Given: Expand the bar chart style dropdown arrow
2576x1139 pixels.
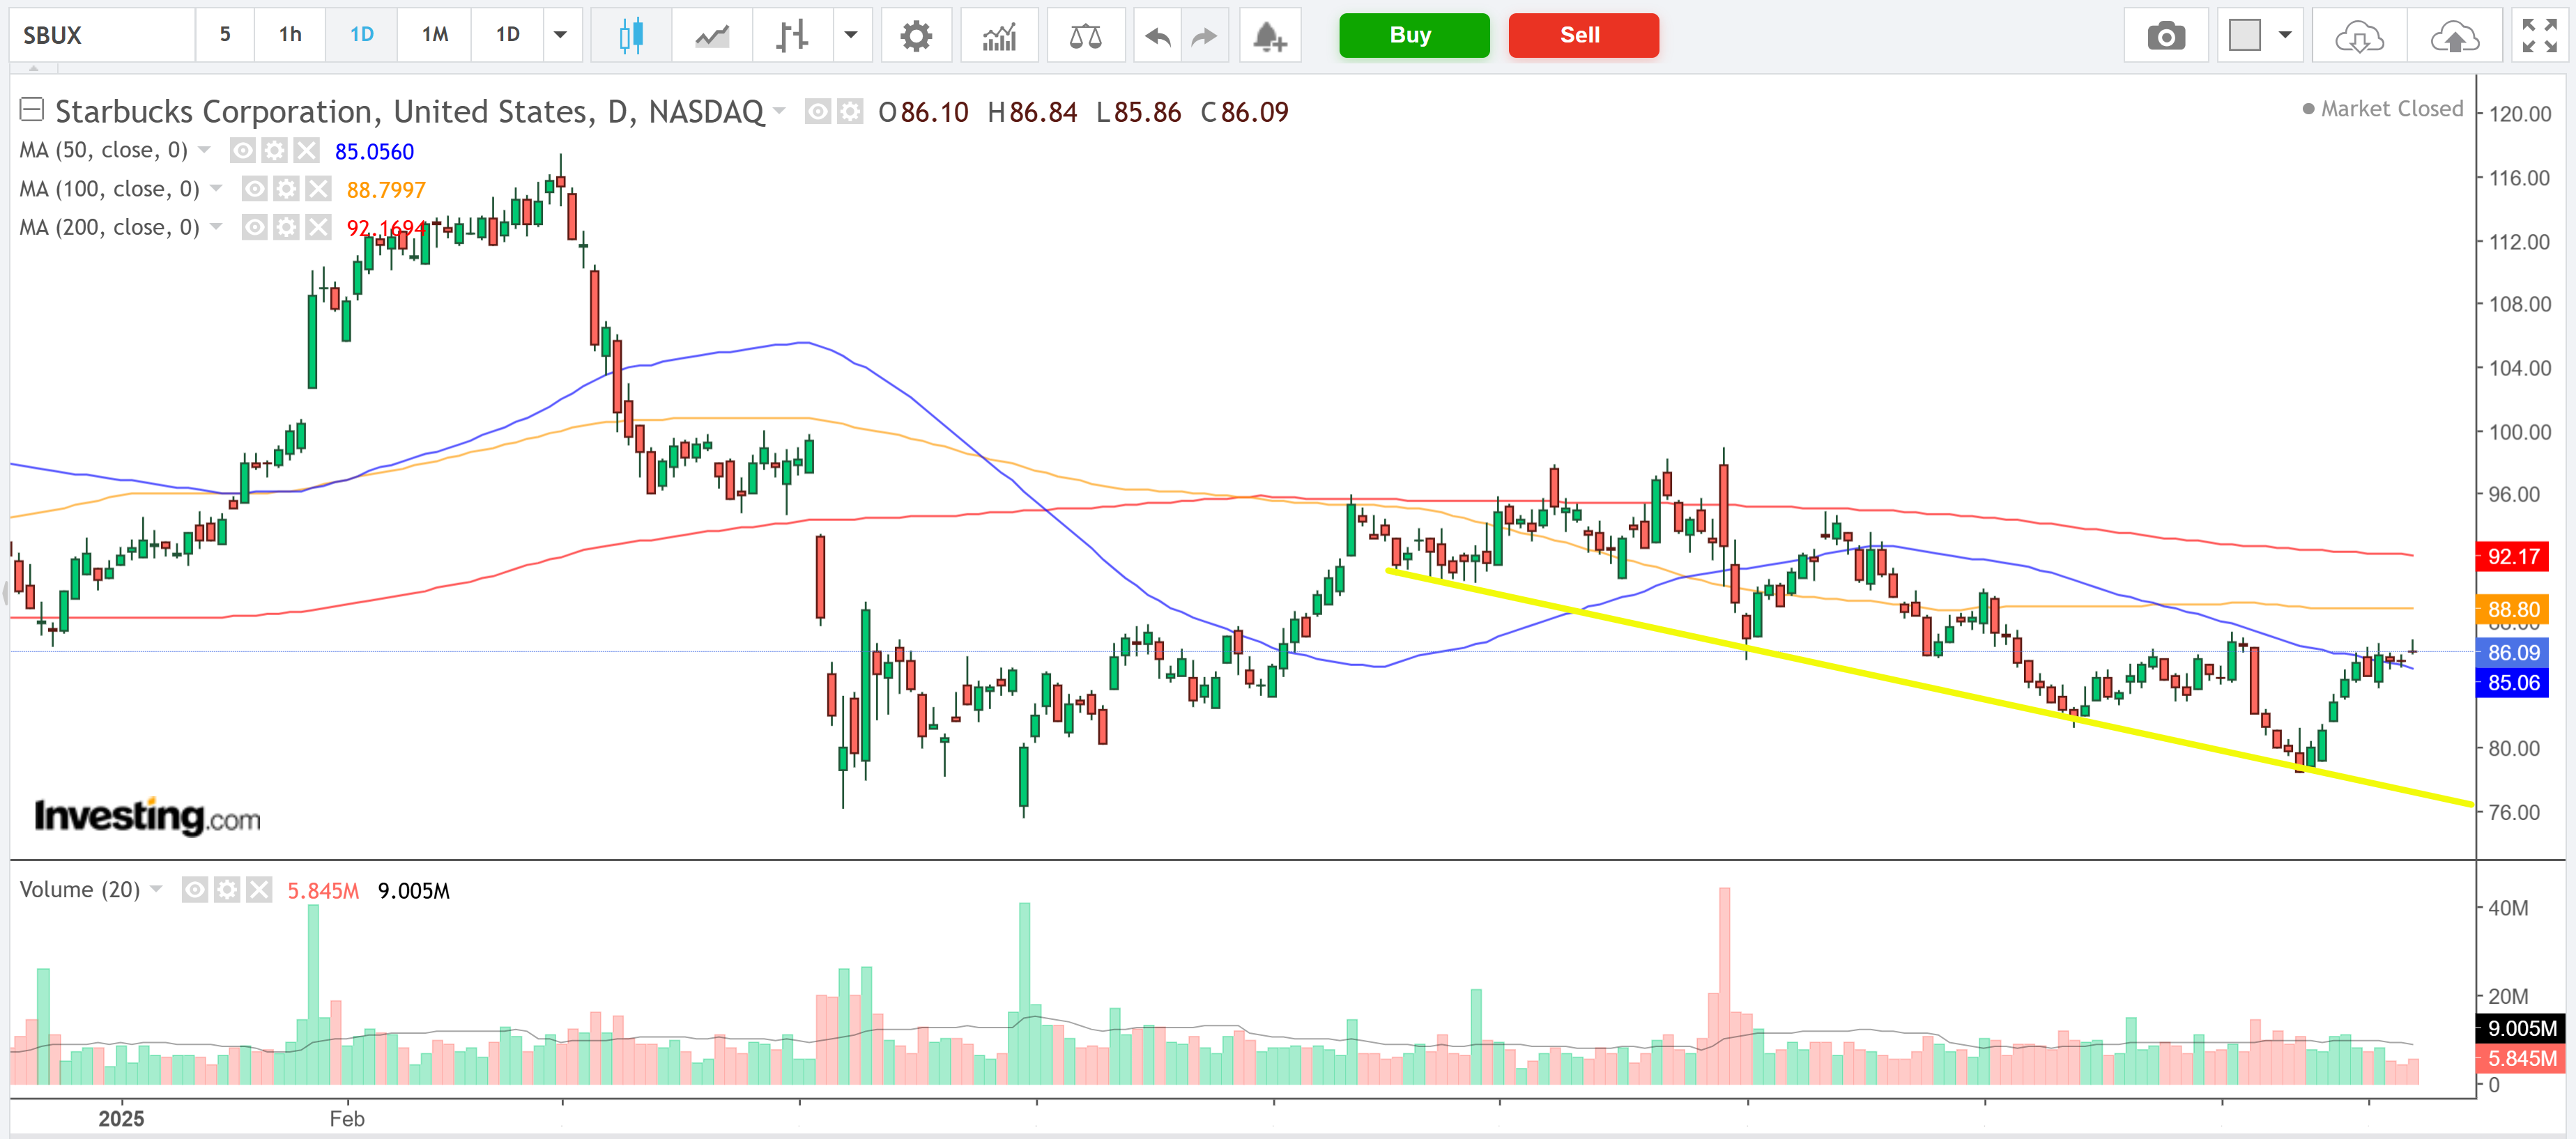Looking at the screenshot, I should coord(851,35).
